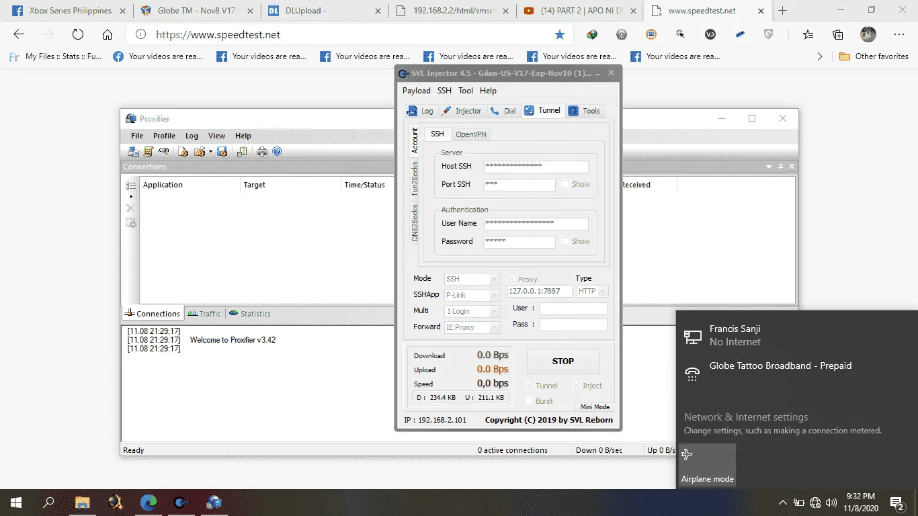Open the SSHApp dropdown
This screenshot has width=918, height=516.
472,295
